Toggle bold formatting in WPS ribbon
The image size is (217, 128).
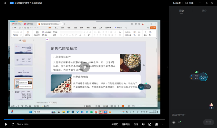[61, 35]
